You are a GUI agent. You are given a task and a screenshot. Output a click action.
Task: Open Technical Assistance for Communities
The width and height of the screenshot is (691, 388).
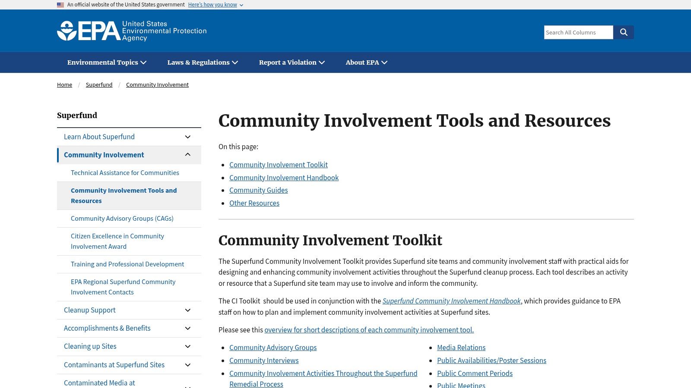click(x=125, y=172)
